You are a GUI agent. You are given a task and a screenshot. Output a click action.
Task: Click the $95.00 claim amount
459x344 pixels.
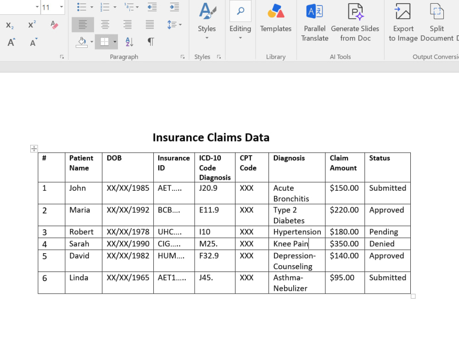342,277
